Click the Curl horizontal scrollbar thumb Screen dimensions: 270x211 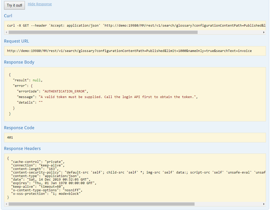[103, 32]
